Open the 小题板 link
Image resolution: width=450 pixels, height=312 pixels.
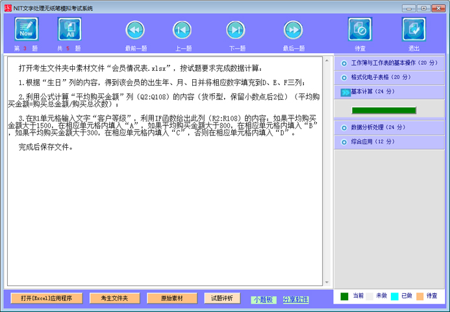(263, 300)
